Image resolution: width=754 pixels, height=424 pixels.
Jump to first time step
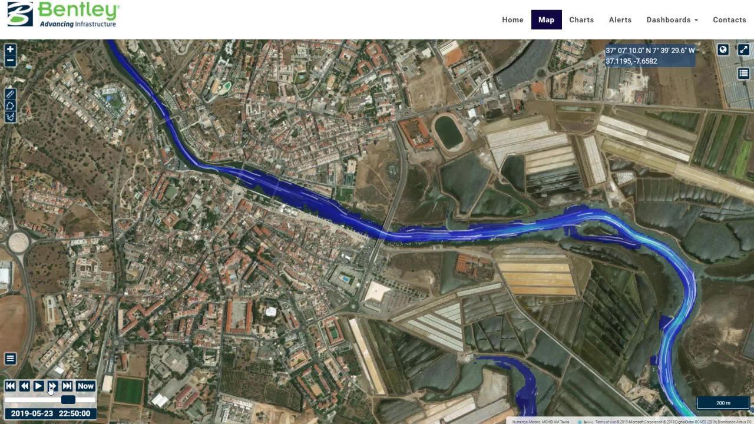10,386
